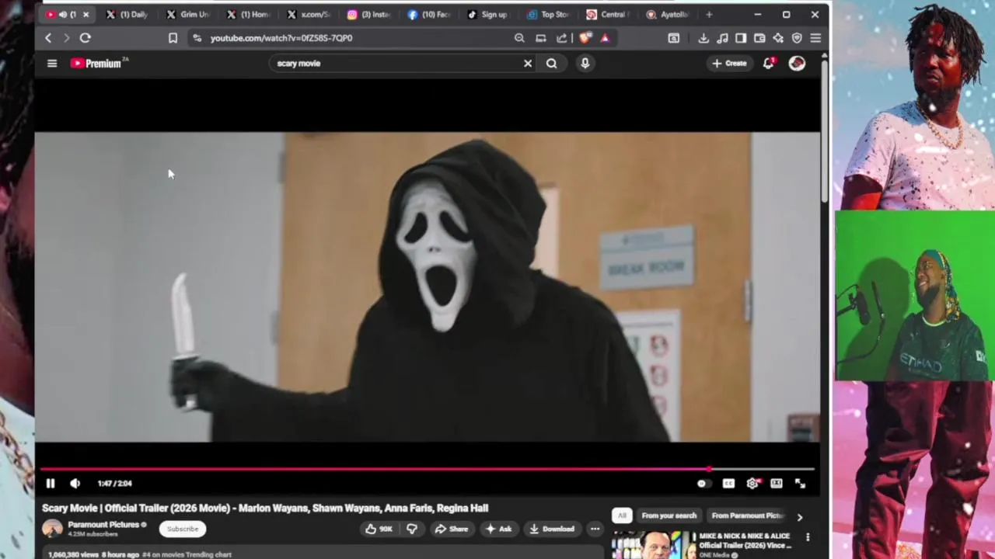The image size is (995, 559).
Task: Switch to the 'x.com/S' tab
Action: pos(309,15)
